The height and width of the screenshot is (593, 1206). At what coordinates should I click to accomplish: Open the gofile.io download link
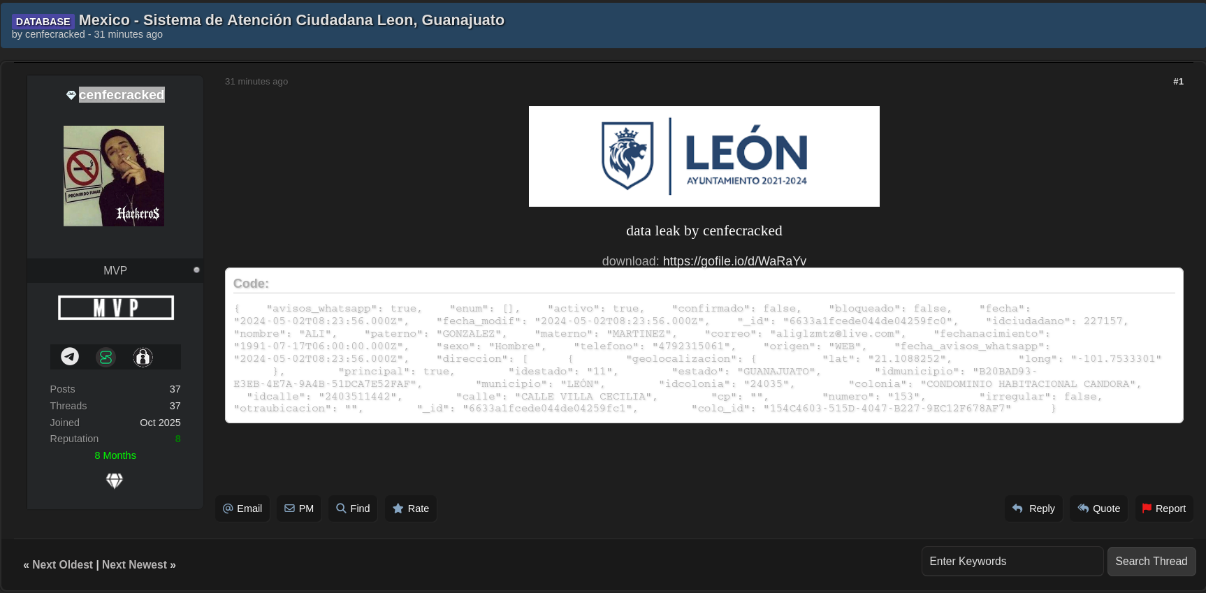click(734, 261)
